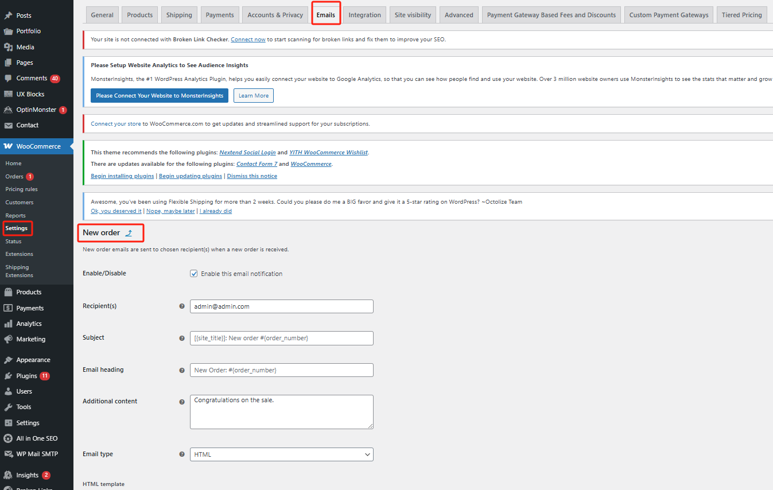Click the Subject input field
Screen dimensions: 773x490
(x=282, y=338)
